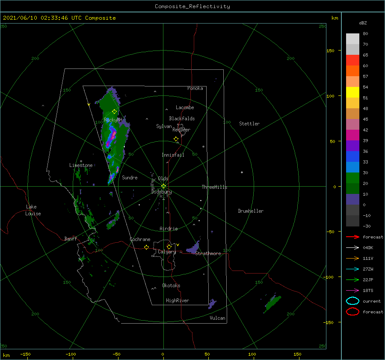This screenshot has width=385, height=360.
Task: Click the Lacombe label
Action: (185, 107)
